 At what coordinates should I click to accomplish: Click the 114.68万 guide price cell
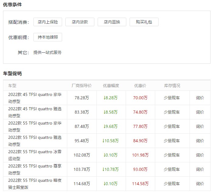[x=82, y=184]
